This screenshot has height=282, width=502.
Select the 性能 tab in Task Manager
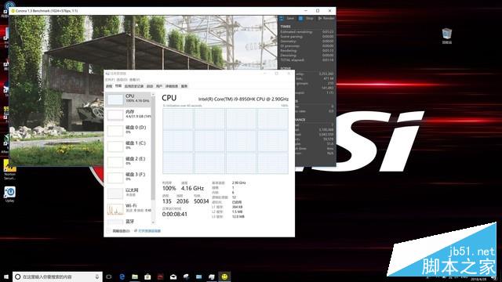pyautogui.click(x=118, y=86)
